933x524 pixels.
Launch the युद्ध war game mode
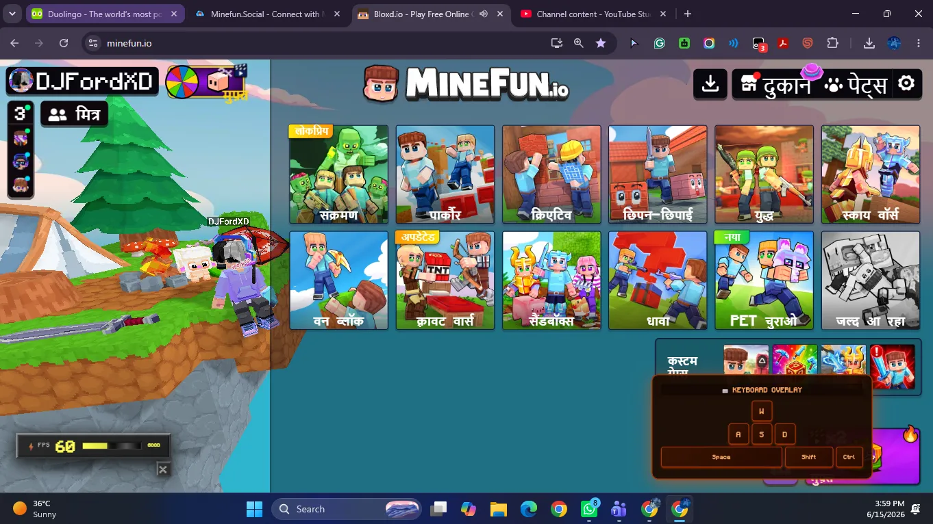[x=764, y=174]
